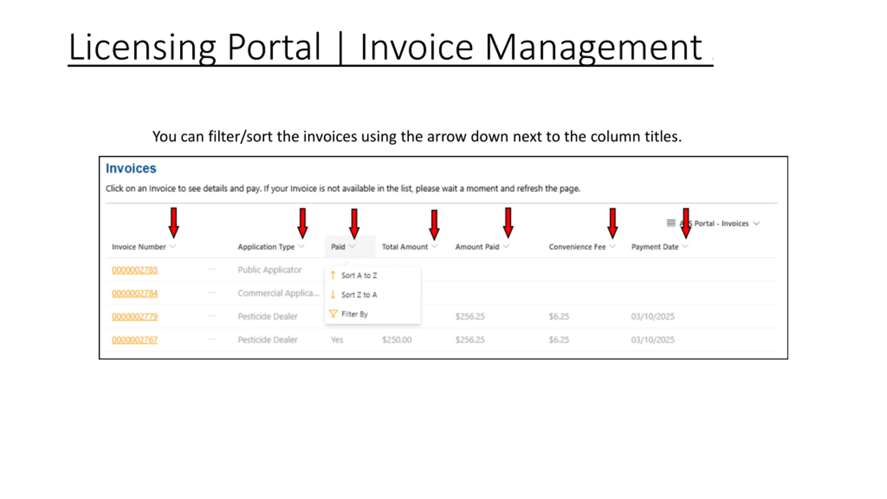Open invoice 0000002785
887x499 pixels.
[134, 270]
